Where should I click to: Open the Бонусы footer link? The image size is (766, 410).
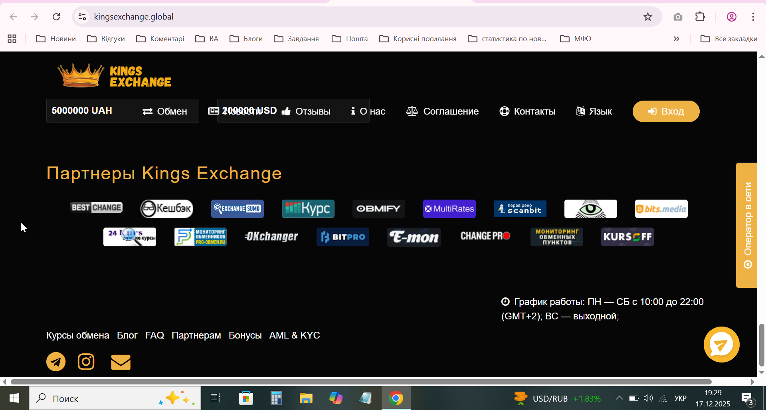(x=245, y=335)
